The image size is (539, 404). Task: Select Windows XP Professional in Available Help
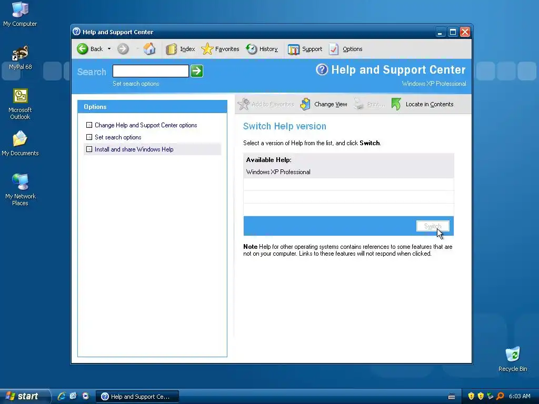coord(348,172)
